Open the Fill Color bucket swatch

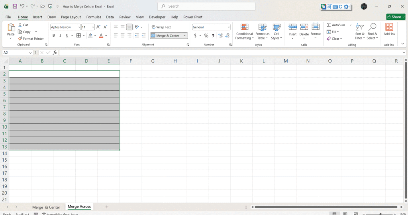click(x=90, y=35)
